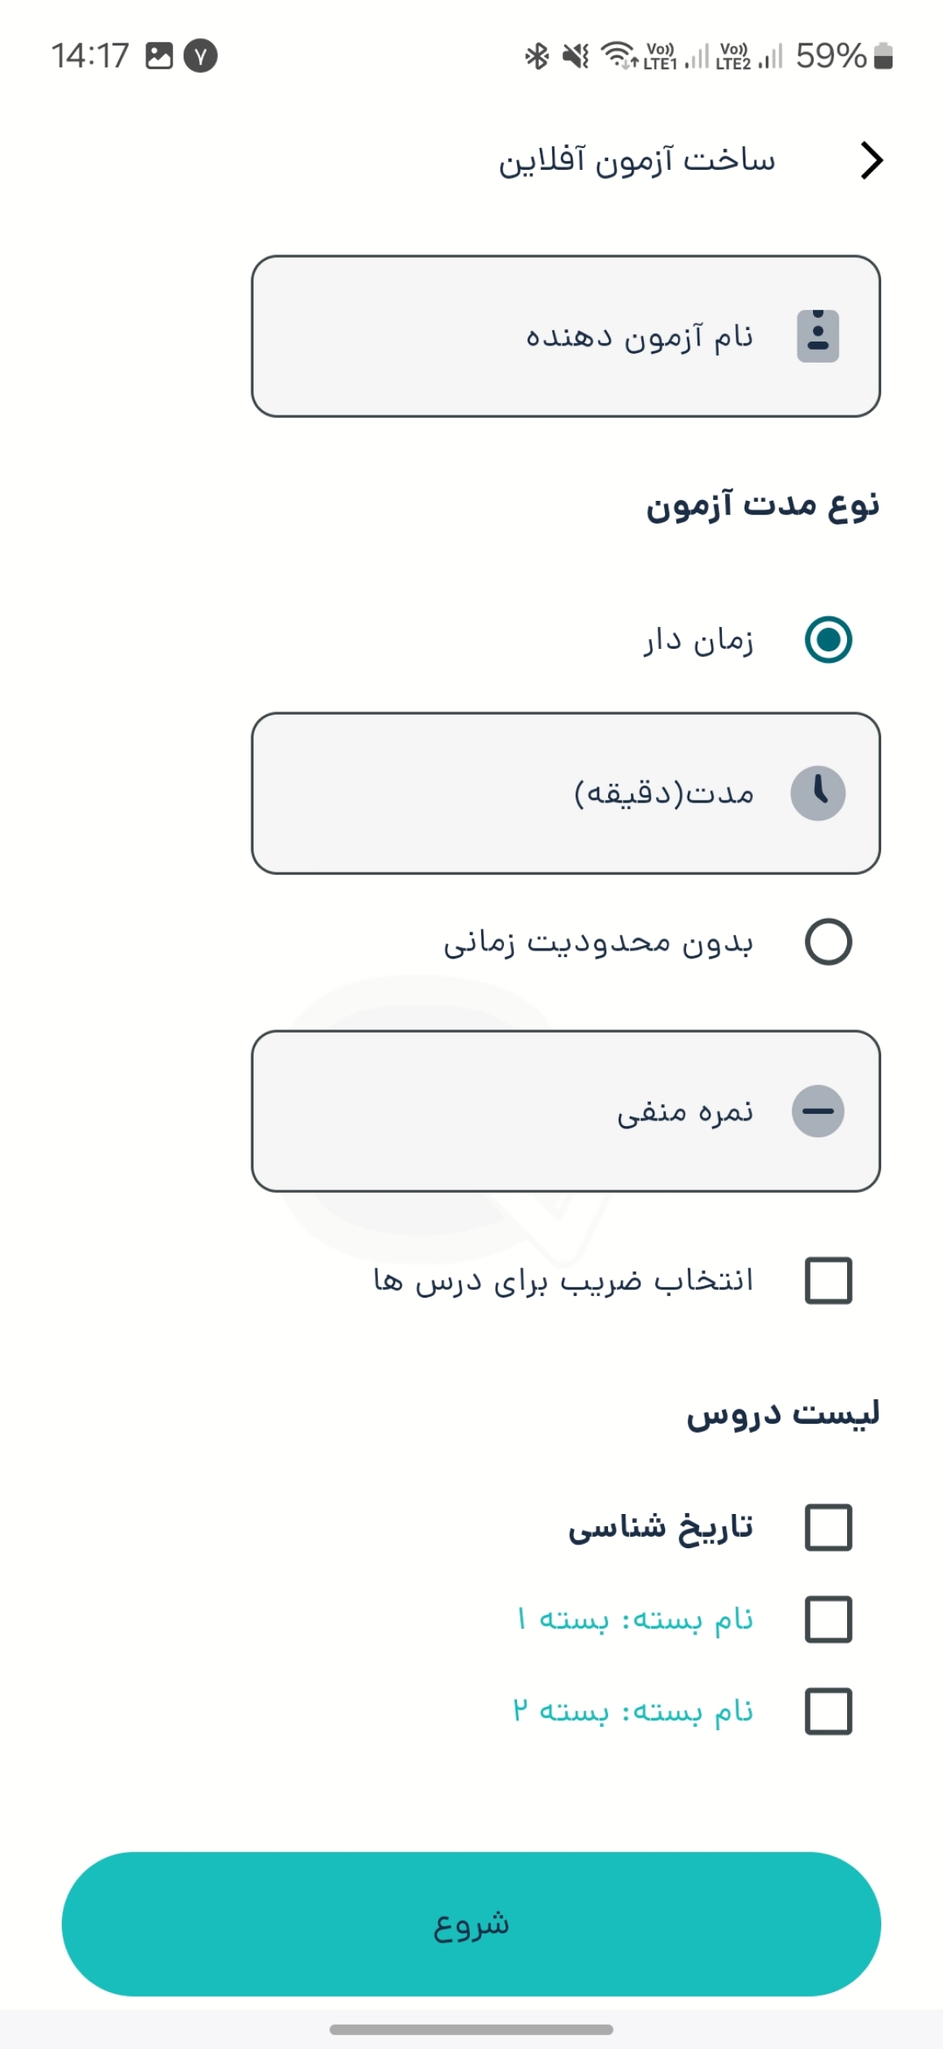Tap the examinee badge icon
This screenshot has width=943, height=2049.
[818, 336]
